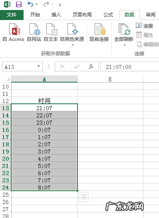Image resolution: width=159 pixels, height=218 pixels.
Task: Select row 25 header
Action: point(6,195)
